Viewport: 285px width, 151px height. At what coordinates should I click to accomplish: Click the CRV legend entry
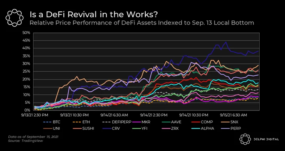pos(111,129)
